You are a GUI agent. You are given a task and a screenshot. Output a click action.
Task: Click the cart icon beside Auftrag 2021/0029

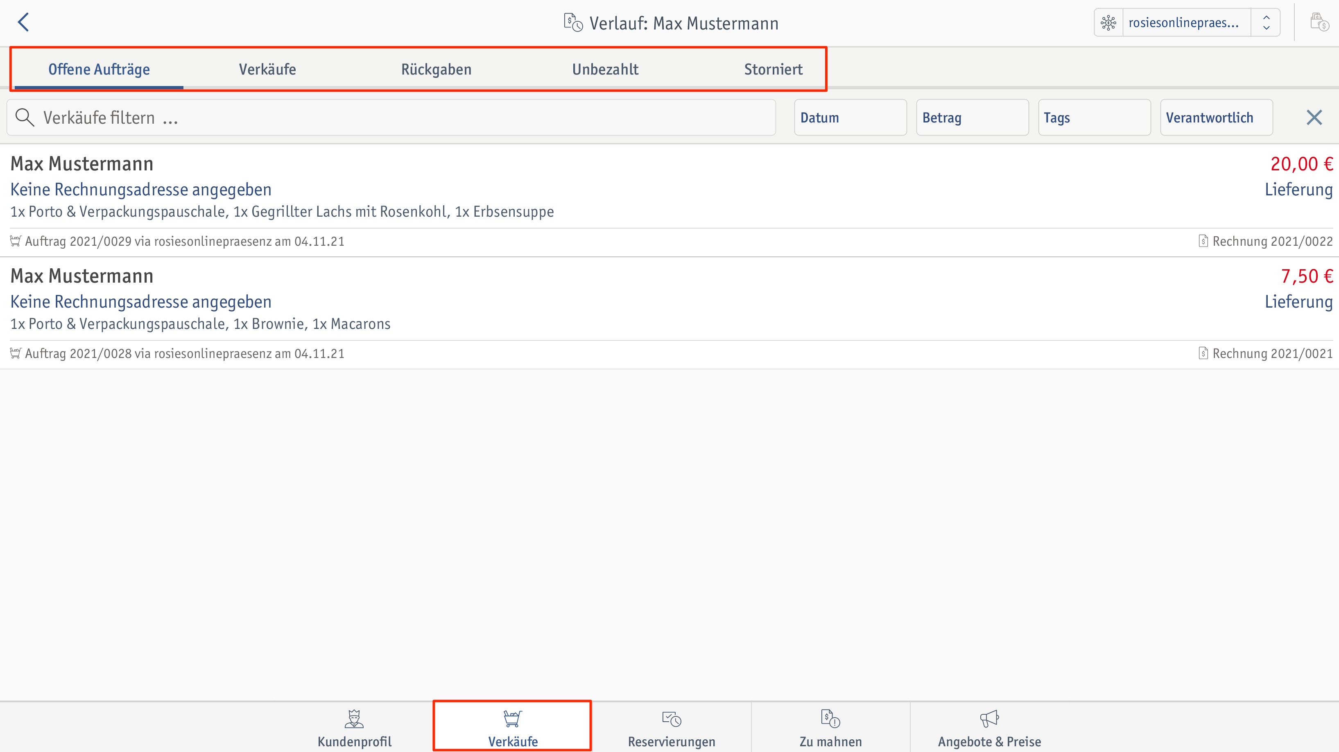pyautogui.click(x=16, y=241)
